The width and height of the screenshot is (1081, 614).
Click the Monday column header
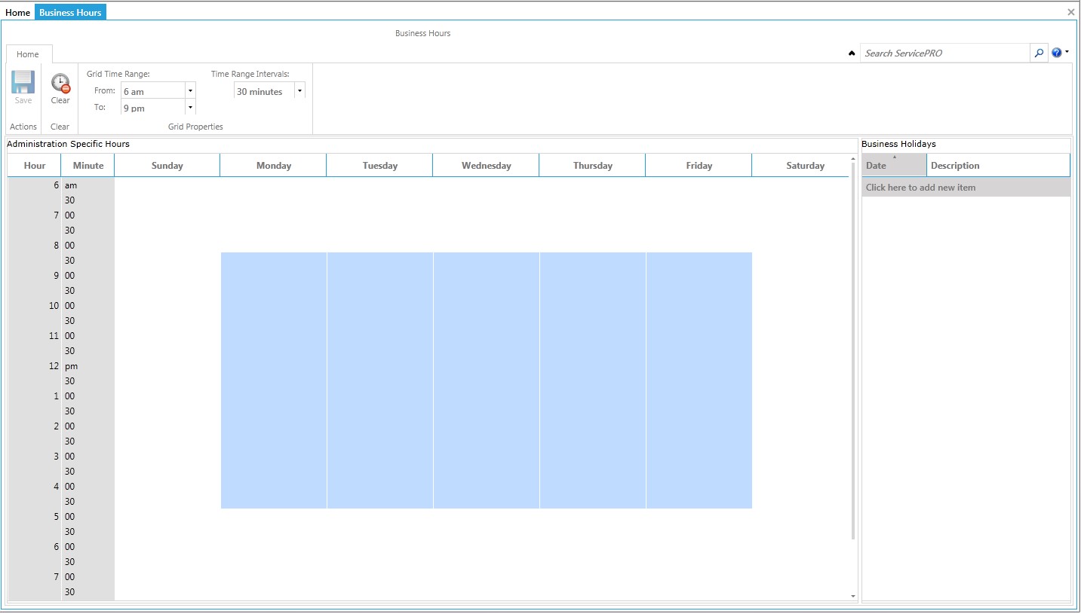274,165
